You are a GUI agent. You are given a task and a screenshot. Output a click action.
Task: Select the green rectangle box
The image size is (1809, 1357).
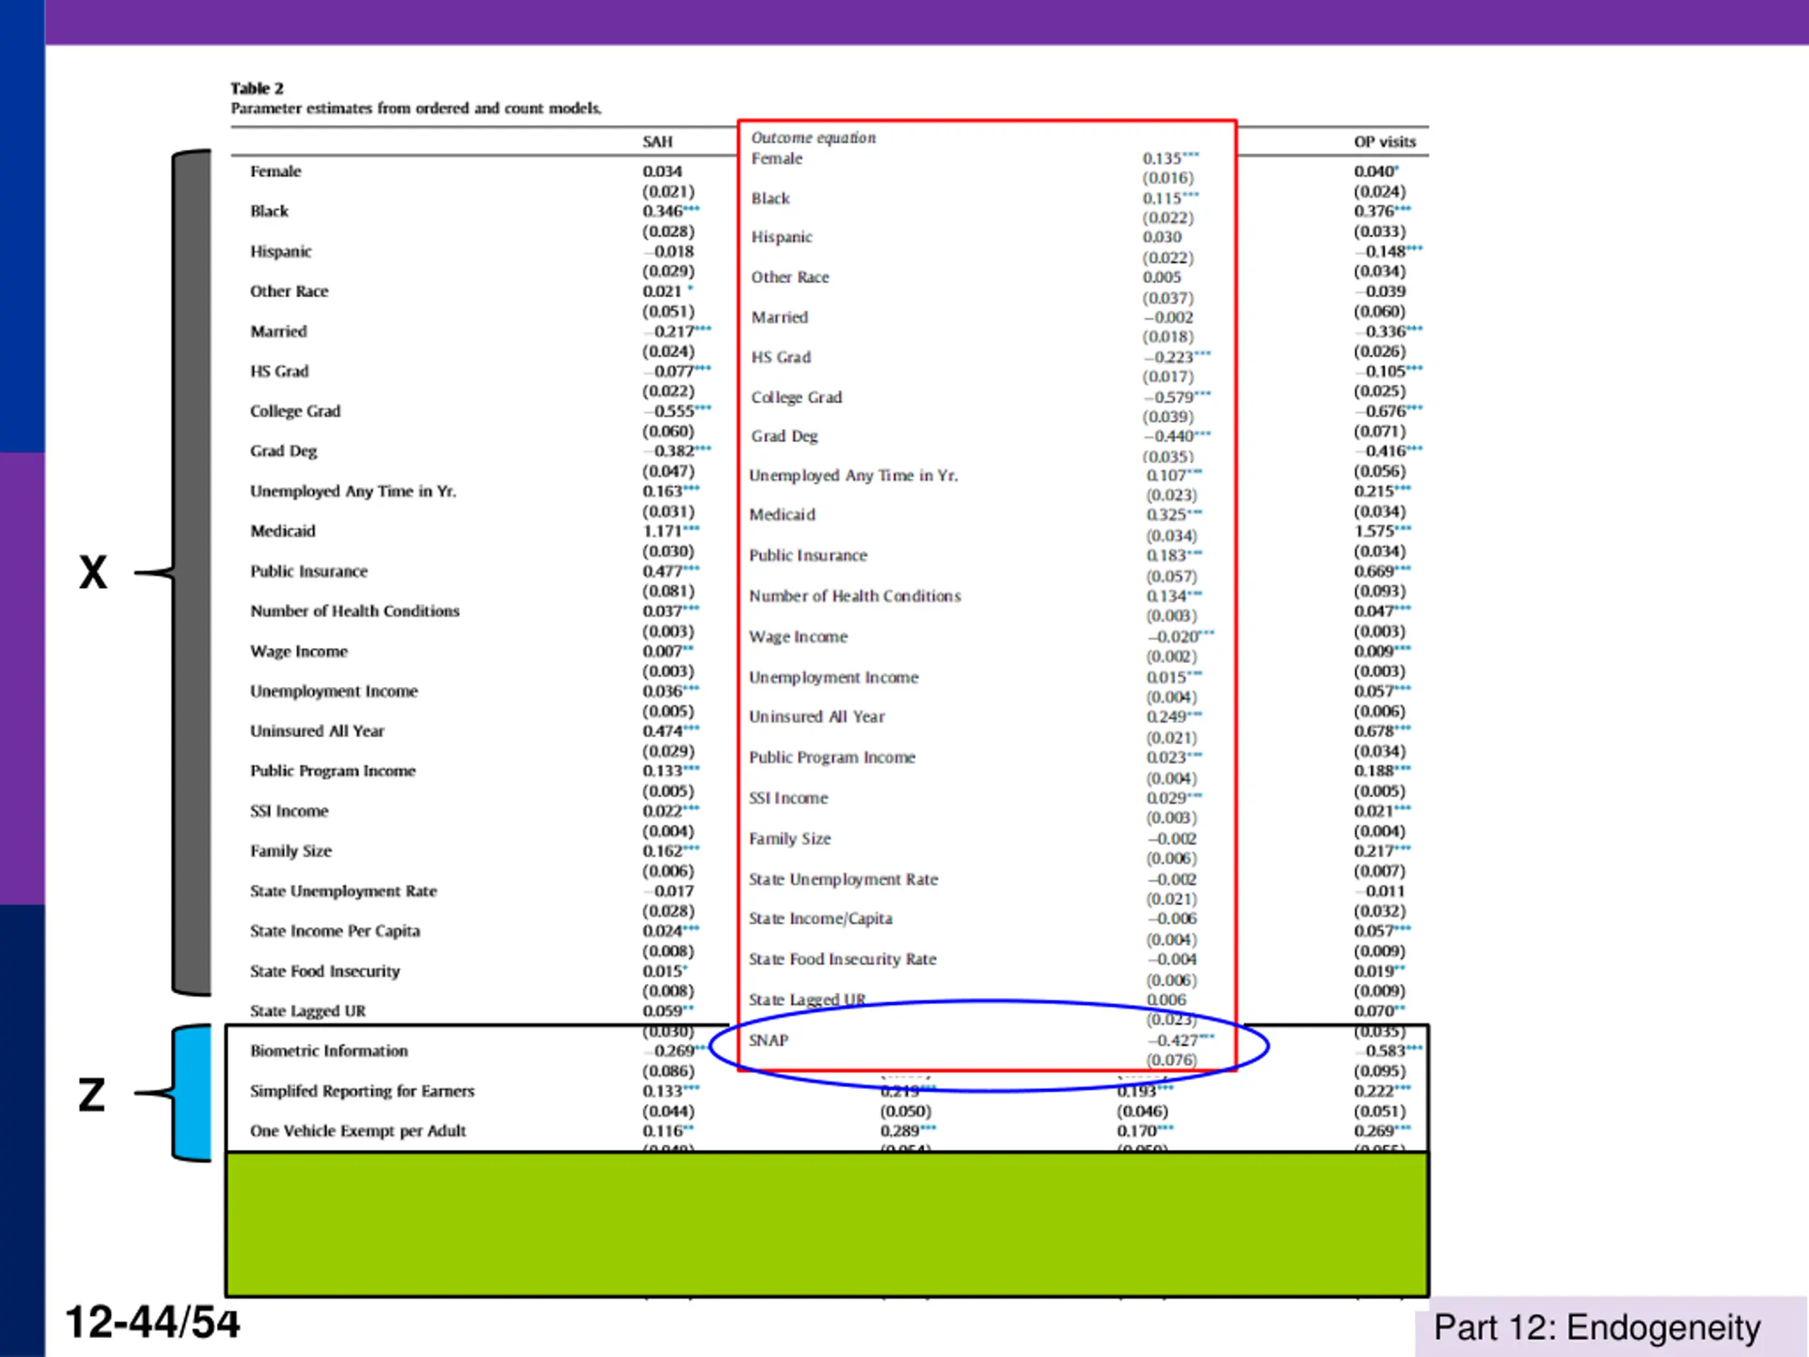point(827,1225)
